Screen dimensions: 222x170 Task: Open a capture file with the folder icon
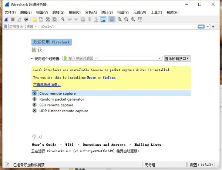pyautogui.click(x=34, y=19)
